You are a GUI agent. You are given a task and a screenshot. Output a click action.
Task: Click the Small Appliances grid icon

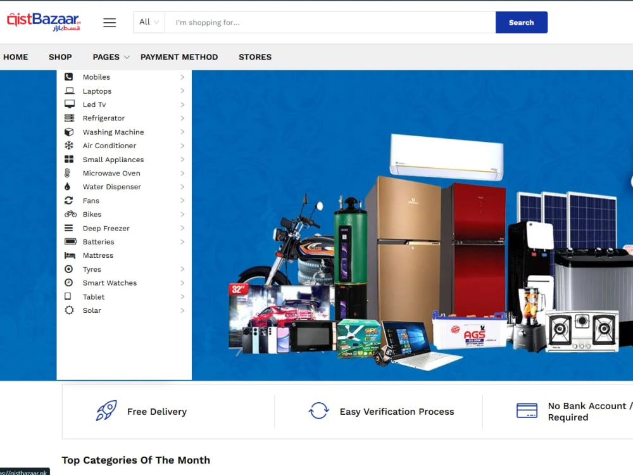coord(69,159)
